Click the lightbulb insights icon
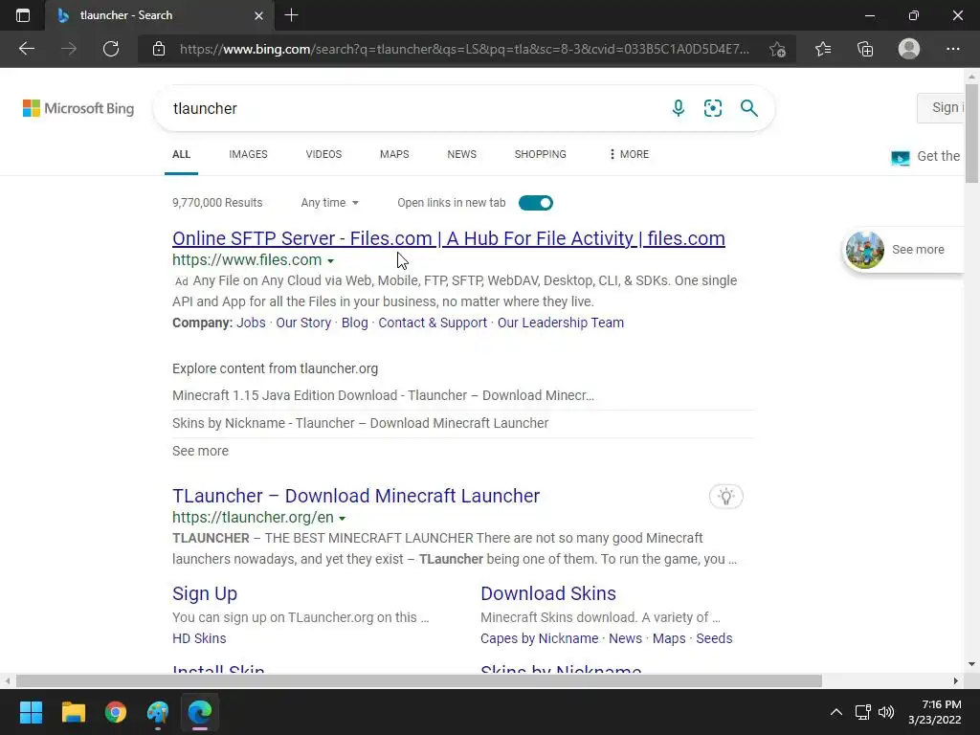The width and height of the screenshot is (980, 735). click(725, 497)
